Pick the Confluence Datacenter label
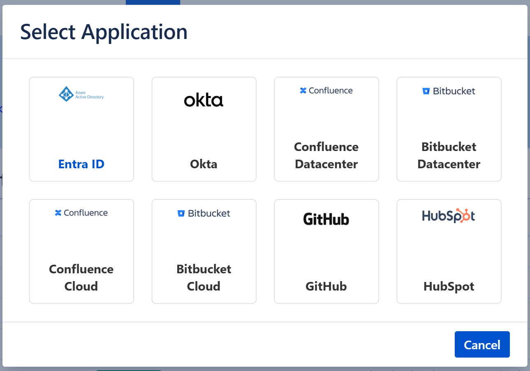Screen dimensions: 530x371 click(326, 156)
